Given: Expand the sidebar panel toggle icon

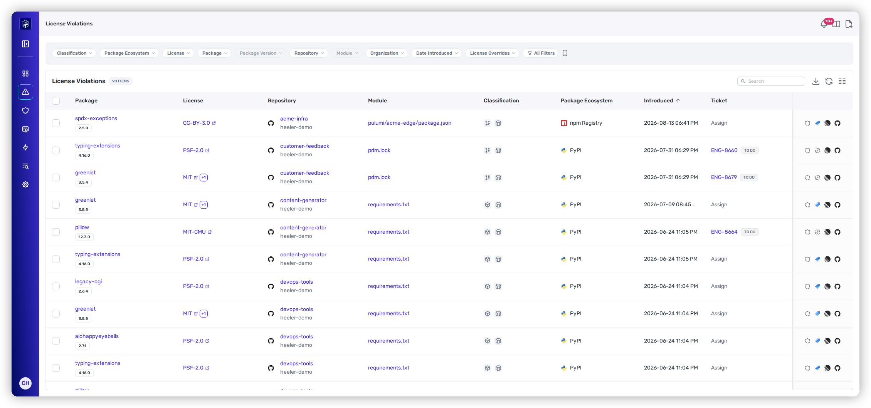Looking at the screenshot, I should coord(25,44).
